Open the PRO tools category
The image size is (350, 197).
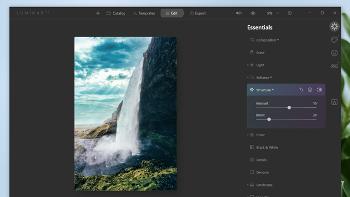[334, 66]
